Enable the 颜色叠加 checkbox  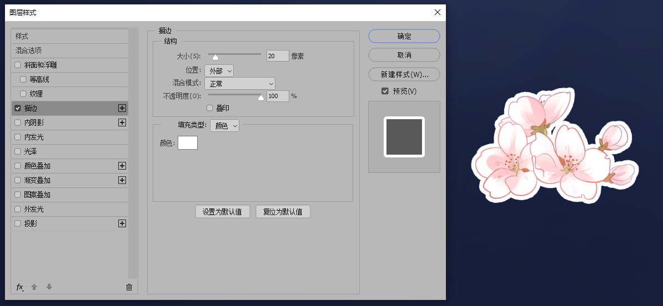[x=17, y=166]
